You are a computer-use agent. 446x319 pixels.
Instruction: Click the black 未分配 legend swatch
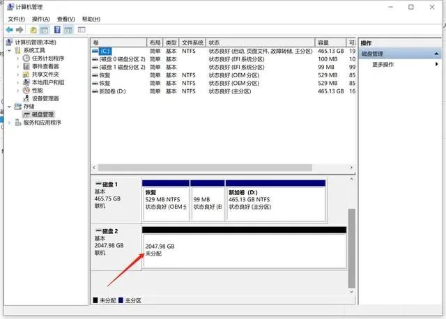pos(95,300)
